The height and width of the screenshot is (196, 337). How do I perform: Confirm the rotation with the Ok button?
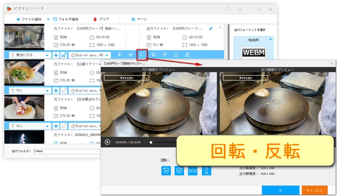pos(280,190)
